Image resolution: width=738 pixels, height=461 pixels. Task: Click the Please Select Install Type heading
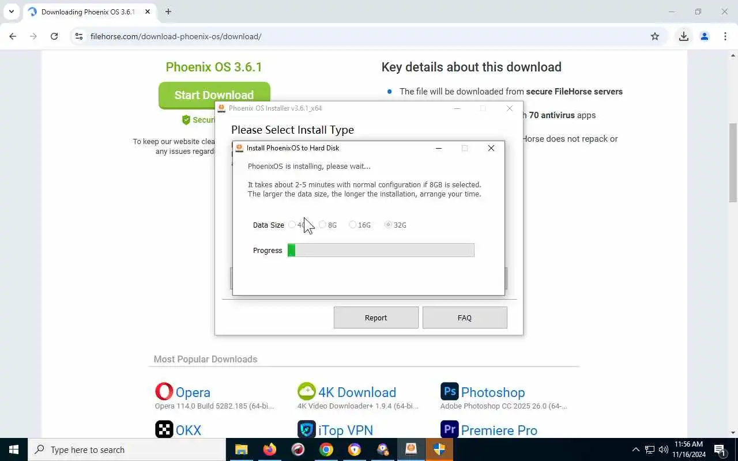coord(292,130)
